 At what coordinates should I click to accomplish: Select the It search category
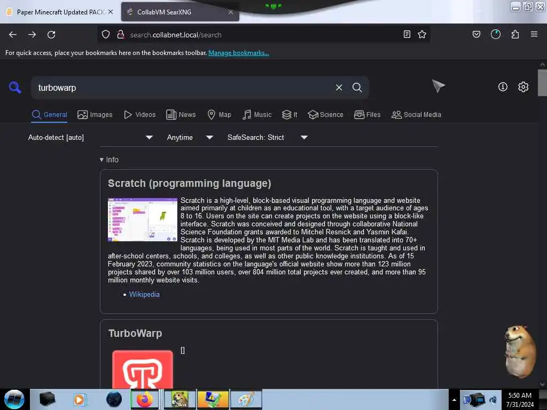pyautogui.click(x=290, y=115)
